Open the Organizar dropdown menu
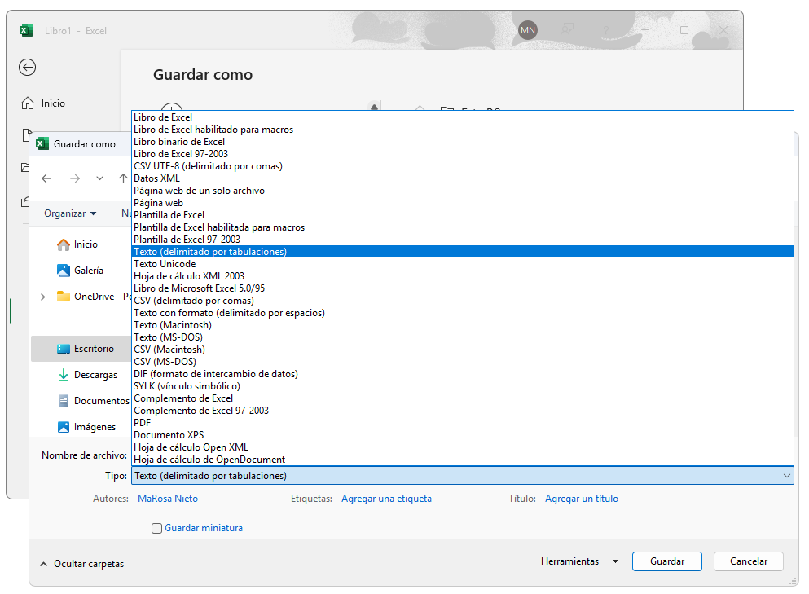 (70, 213)
